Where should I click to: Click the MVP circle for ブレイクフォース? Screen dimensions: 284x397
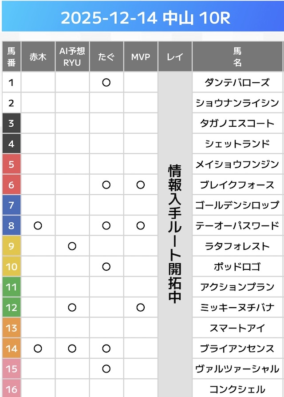(x=141, y=185)
